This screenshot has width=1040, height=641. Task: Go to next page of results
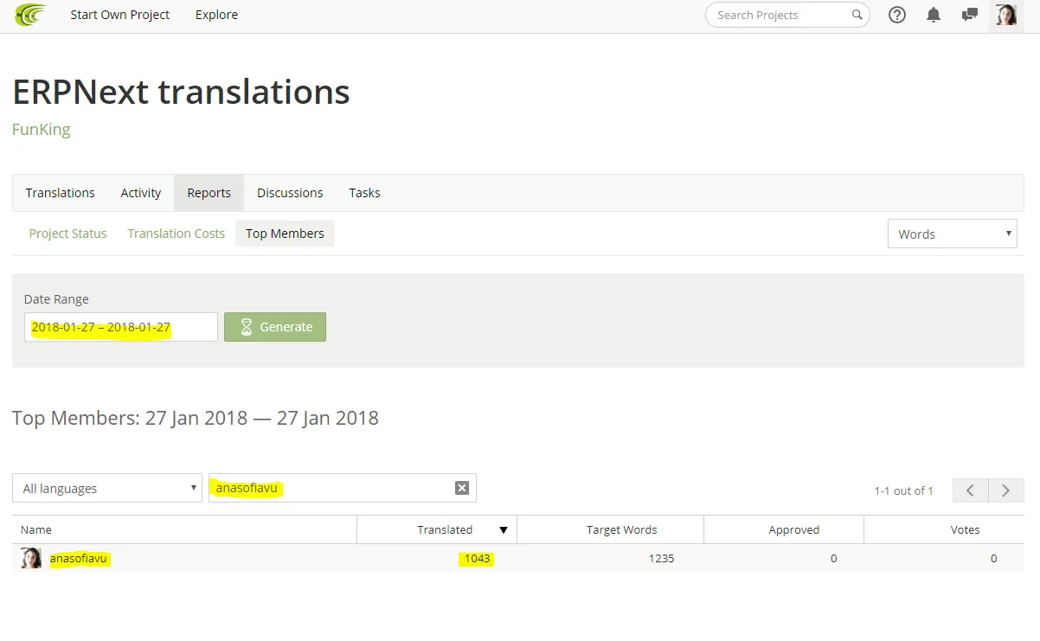1006,490
